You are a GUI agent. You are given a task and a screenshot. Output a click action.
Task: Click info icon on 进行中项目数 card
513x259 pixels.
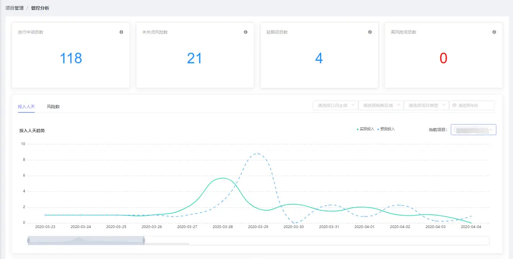coord(122,32)
